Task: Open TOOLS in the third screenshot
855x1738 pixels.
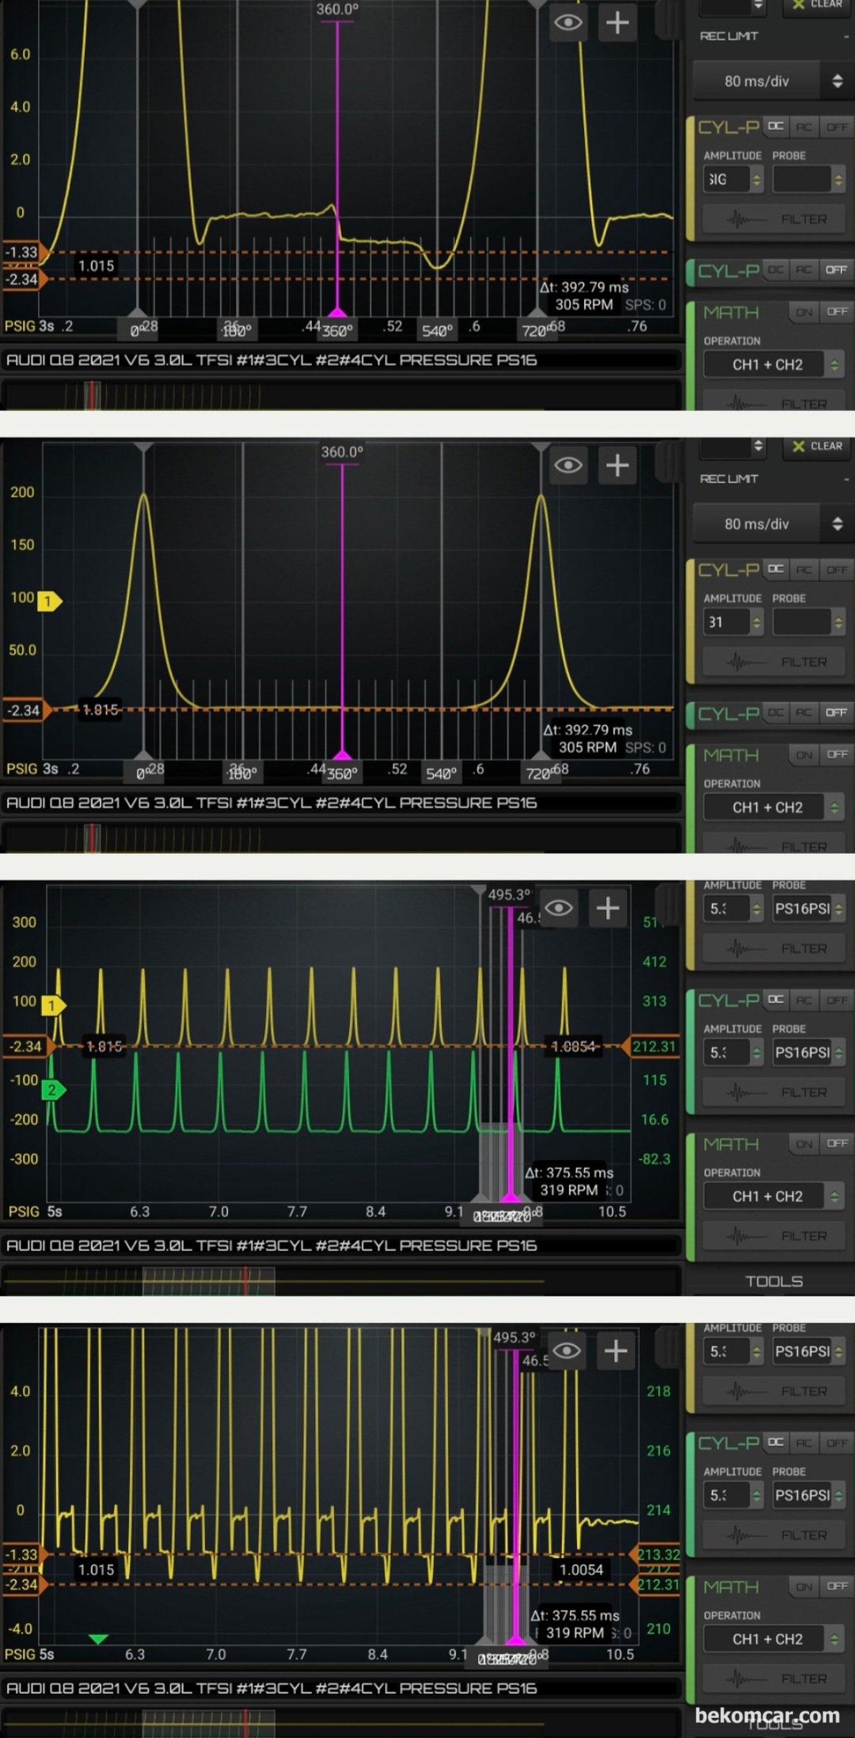Action: [x=774, y=1282]
